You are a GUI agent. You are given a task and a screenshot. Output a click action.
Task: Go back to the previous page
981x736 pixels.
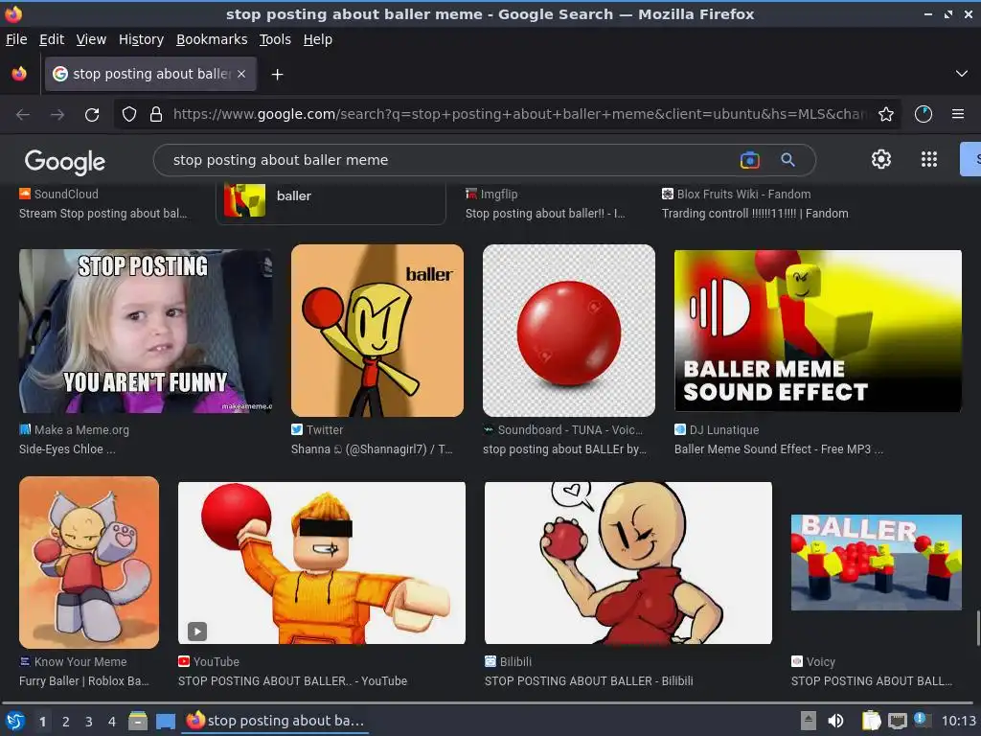click(x=23, y=115)
